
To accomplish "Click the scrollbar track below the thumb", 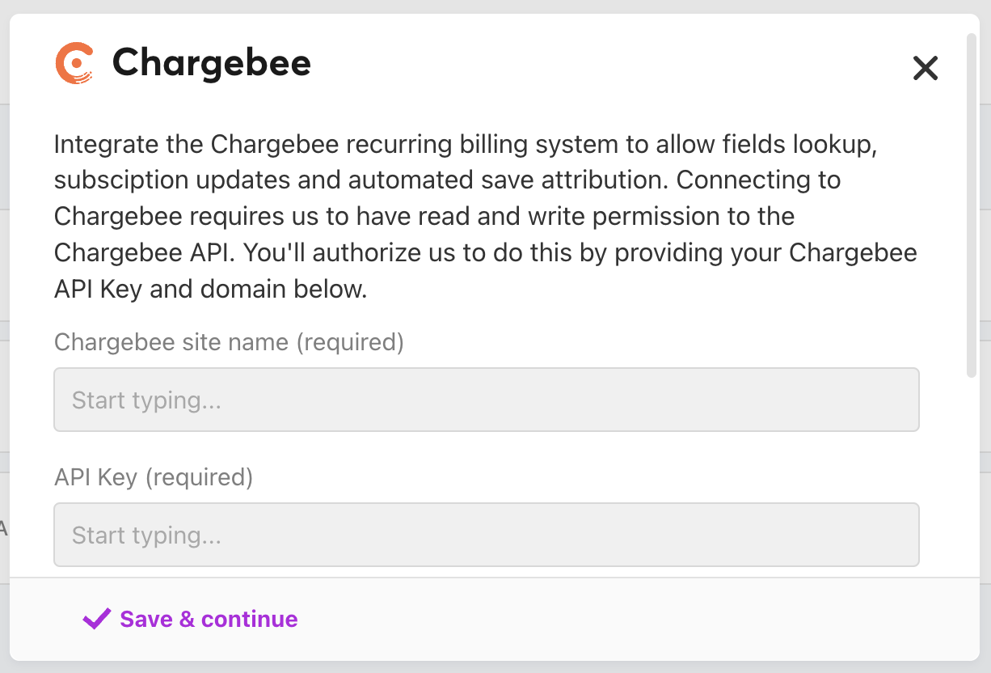I will click(x=972, y=485).
